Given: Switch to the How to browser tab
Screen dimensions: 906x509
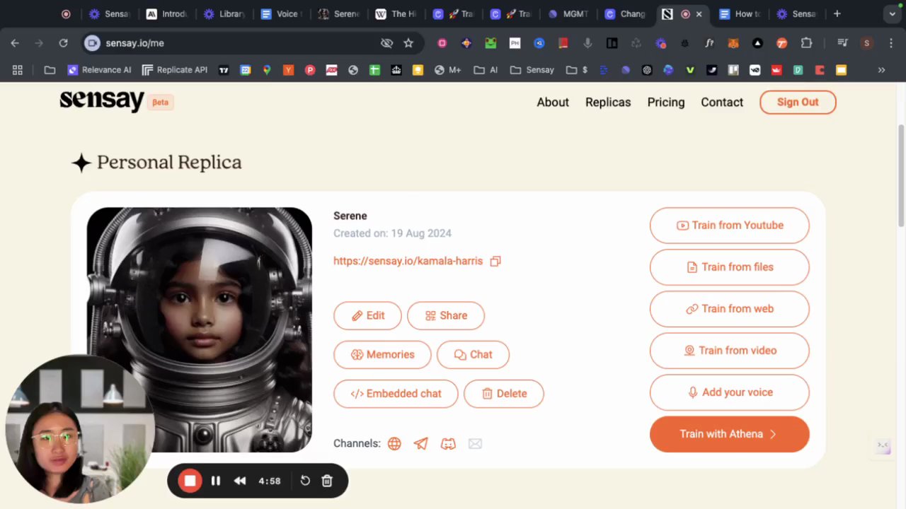Looking at the screenshot, I should click(740, 13).
